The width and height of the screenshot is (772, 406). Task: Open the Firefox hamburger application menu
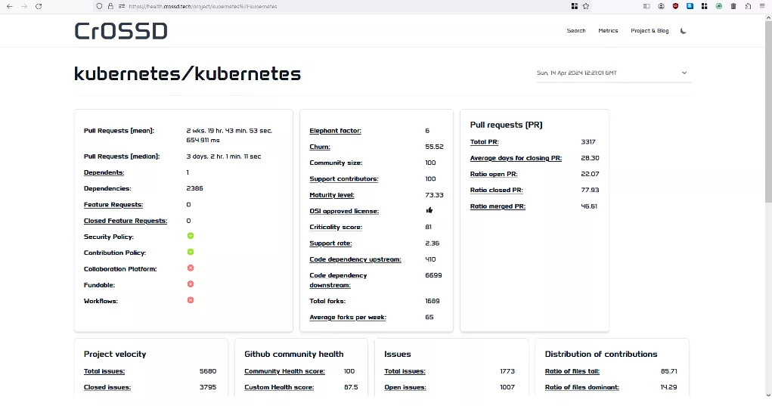point(761,6)
